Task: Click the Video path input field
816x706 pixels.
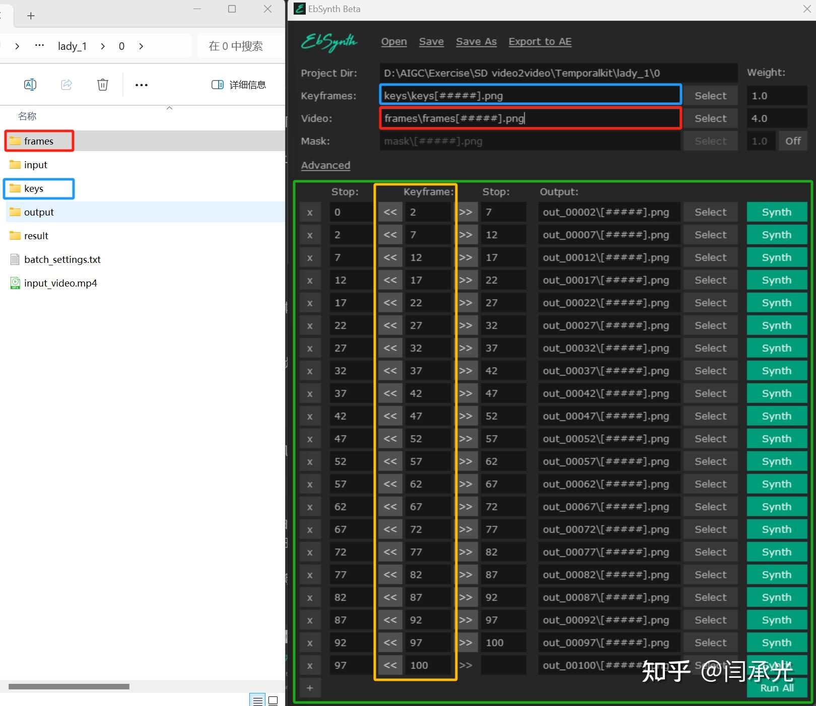Action: coord(530,118)
